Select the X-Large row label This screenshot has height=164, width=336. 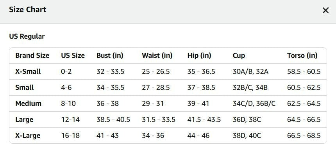click(x=28, y=135)
